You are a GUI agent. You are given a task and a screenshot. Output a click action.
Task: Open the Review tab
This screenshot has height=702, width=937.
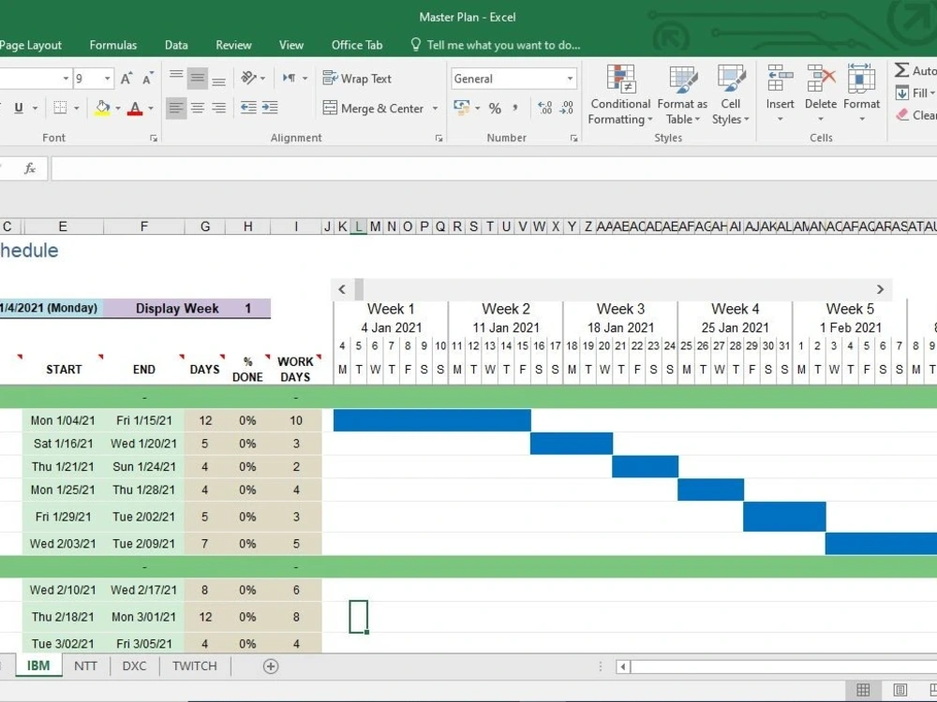233,45
